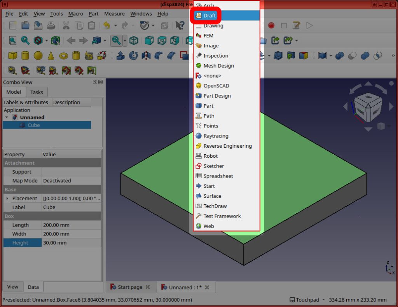Select the Draft workbench from the list
Screen dimensions: 398x307
(209, 16)
